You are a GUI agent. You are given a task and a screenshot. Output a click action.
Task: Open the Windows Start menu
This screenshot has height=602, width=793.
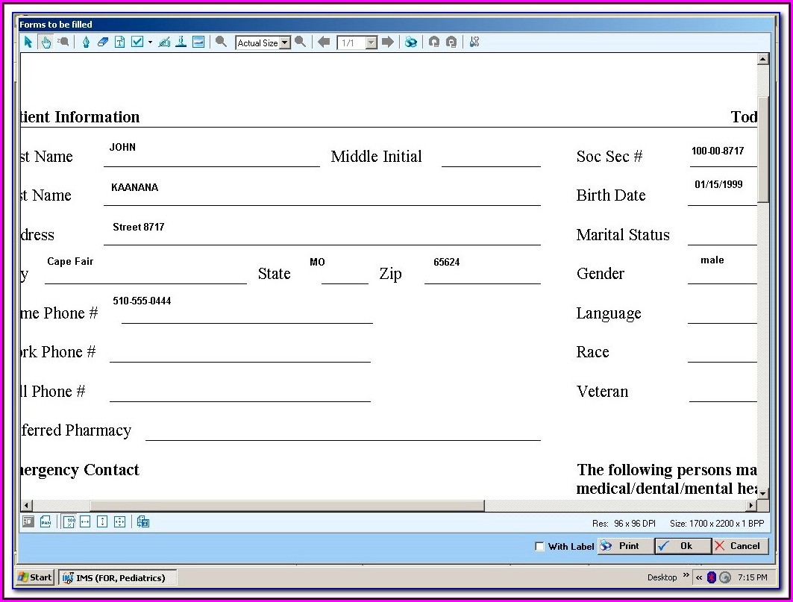click(35, 577)
